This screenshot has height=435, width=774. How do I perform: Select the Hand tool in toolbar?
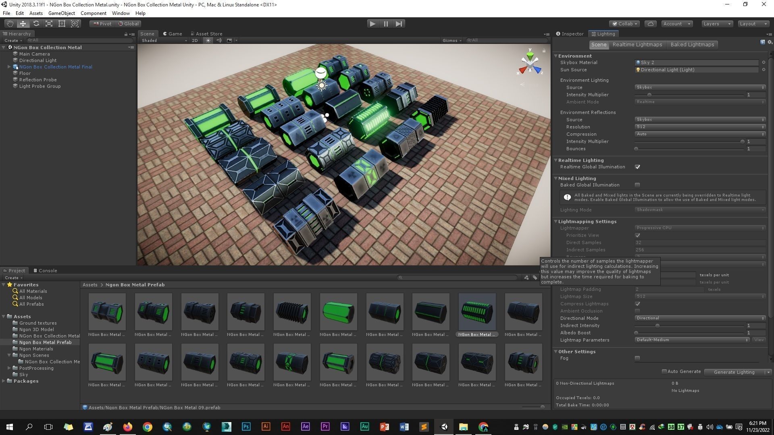pos(10,24)
